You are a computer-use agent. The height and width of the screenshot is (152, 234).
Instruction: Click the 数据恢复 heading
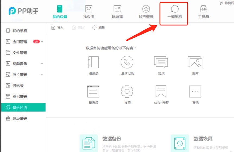coord(203,139)
